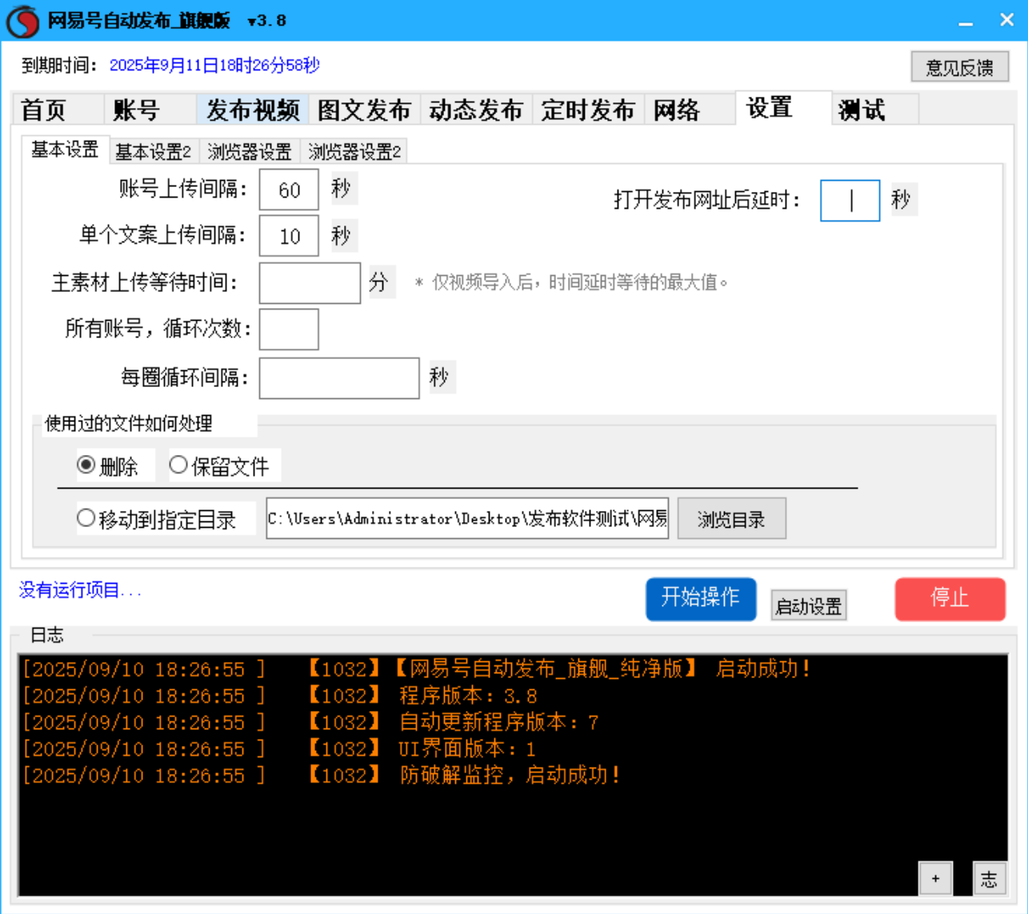Click the directory path field next to 浏览目录
Image resolution: width=1028 pixels, height=914 pixels.
tap(468, 519)
